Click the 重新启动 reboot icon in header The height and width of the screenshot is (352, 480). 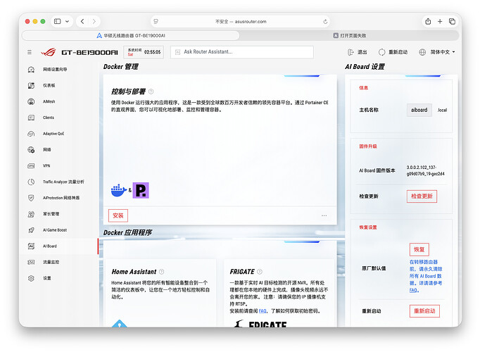[x=381, y=52]
